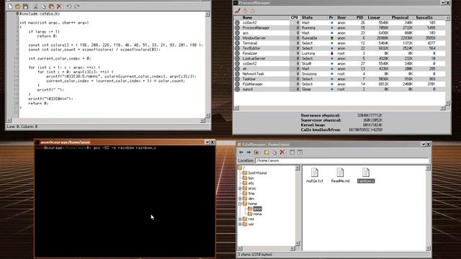461x259 pixels.
Task: Select the bin folder in tree
Action: [x=248, y=178]
